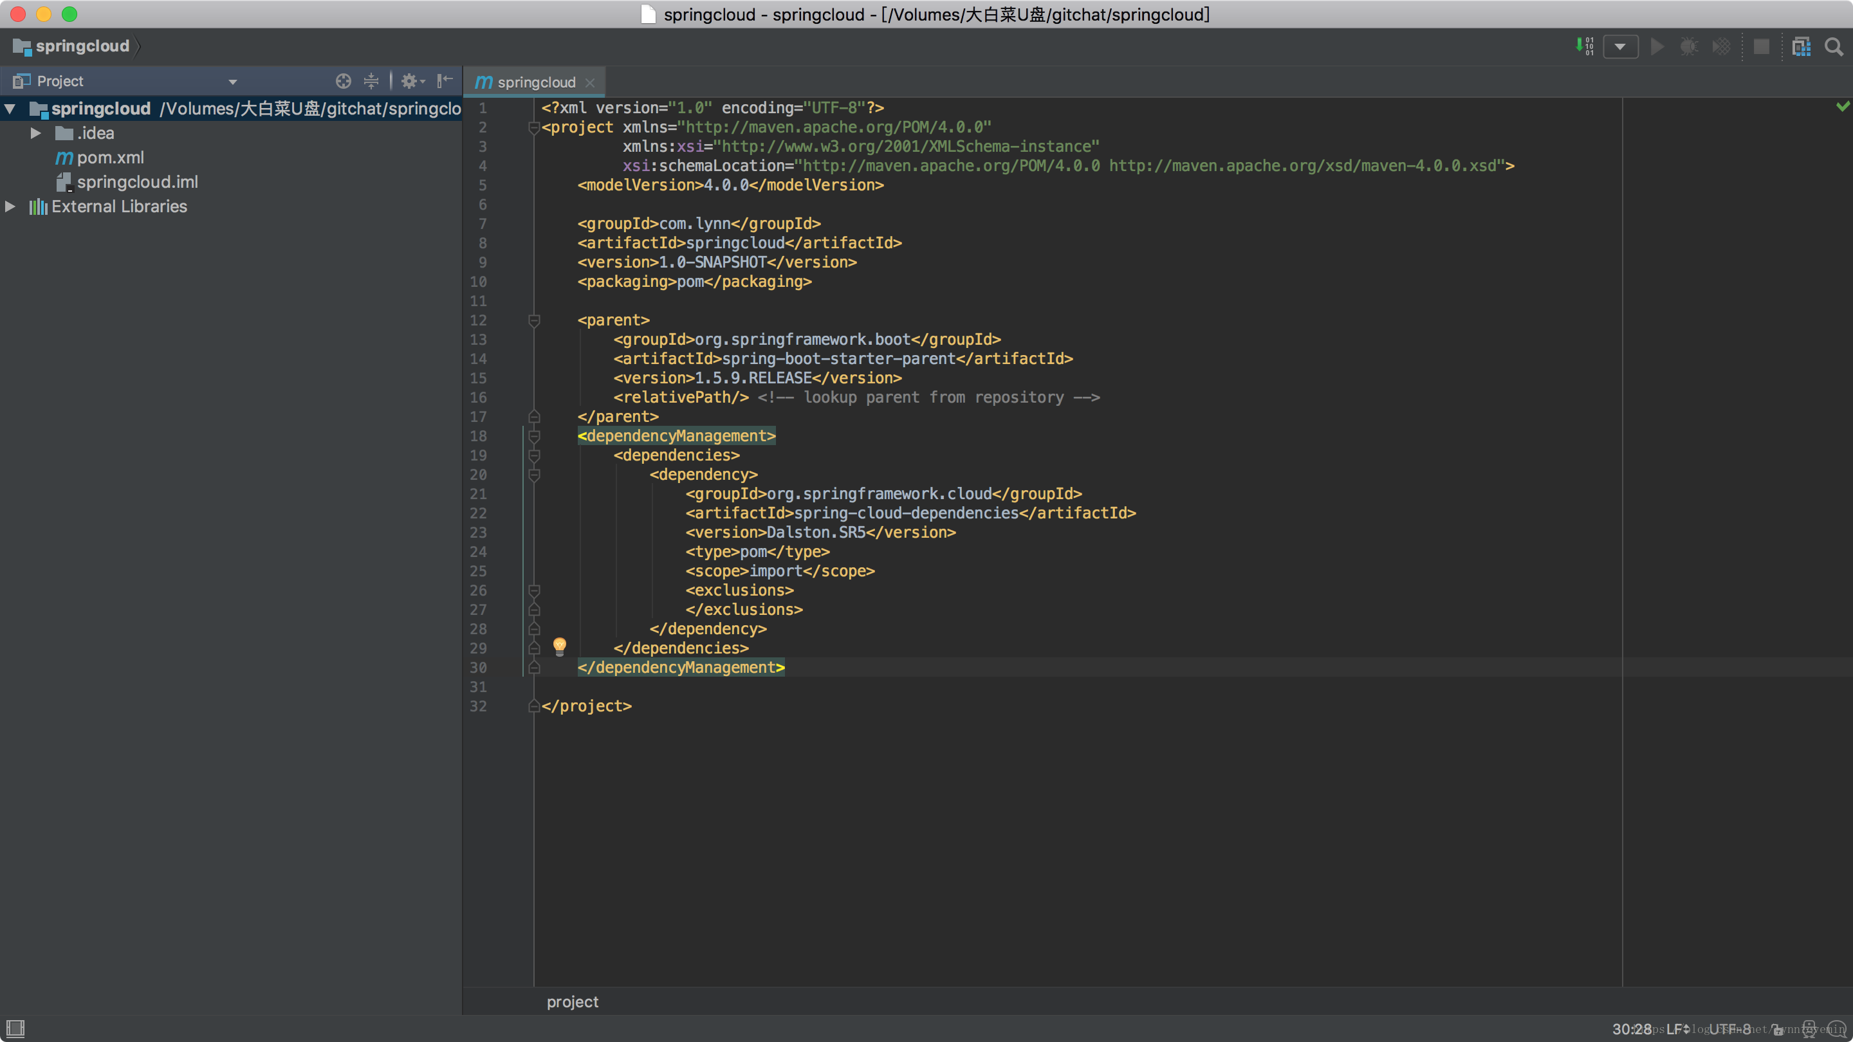Click the packaging pom line
The image size is (1853, 1042).
694,281
